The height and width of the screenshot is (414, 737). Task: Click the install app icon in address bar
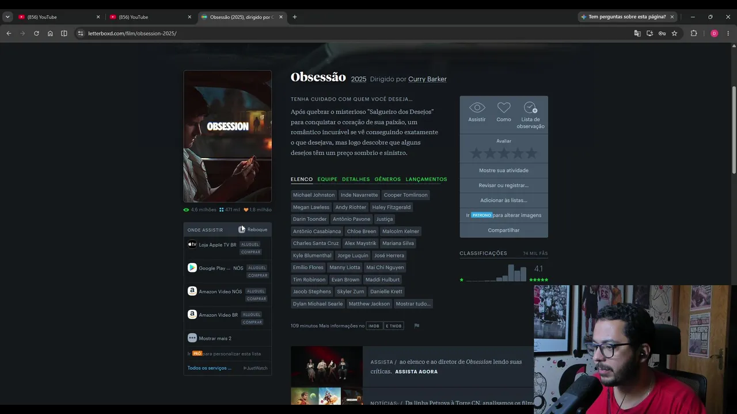(x=650, y=33)
